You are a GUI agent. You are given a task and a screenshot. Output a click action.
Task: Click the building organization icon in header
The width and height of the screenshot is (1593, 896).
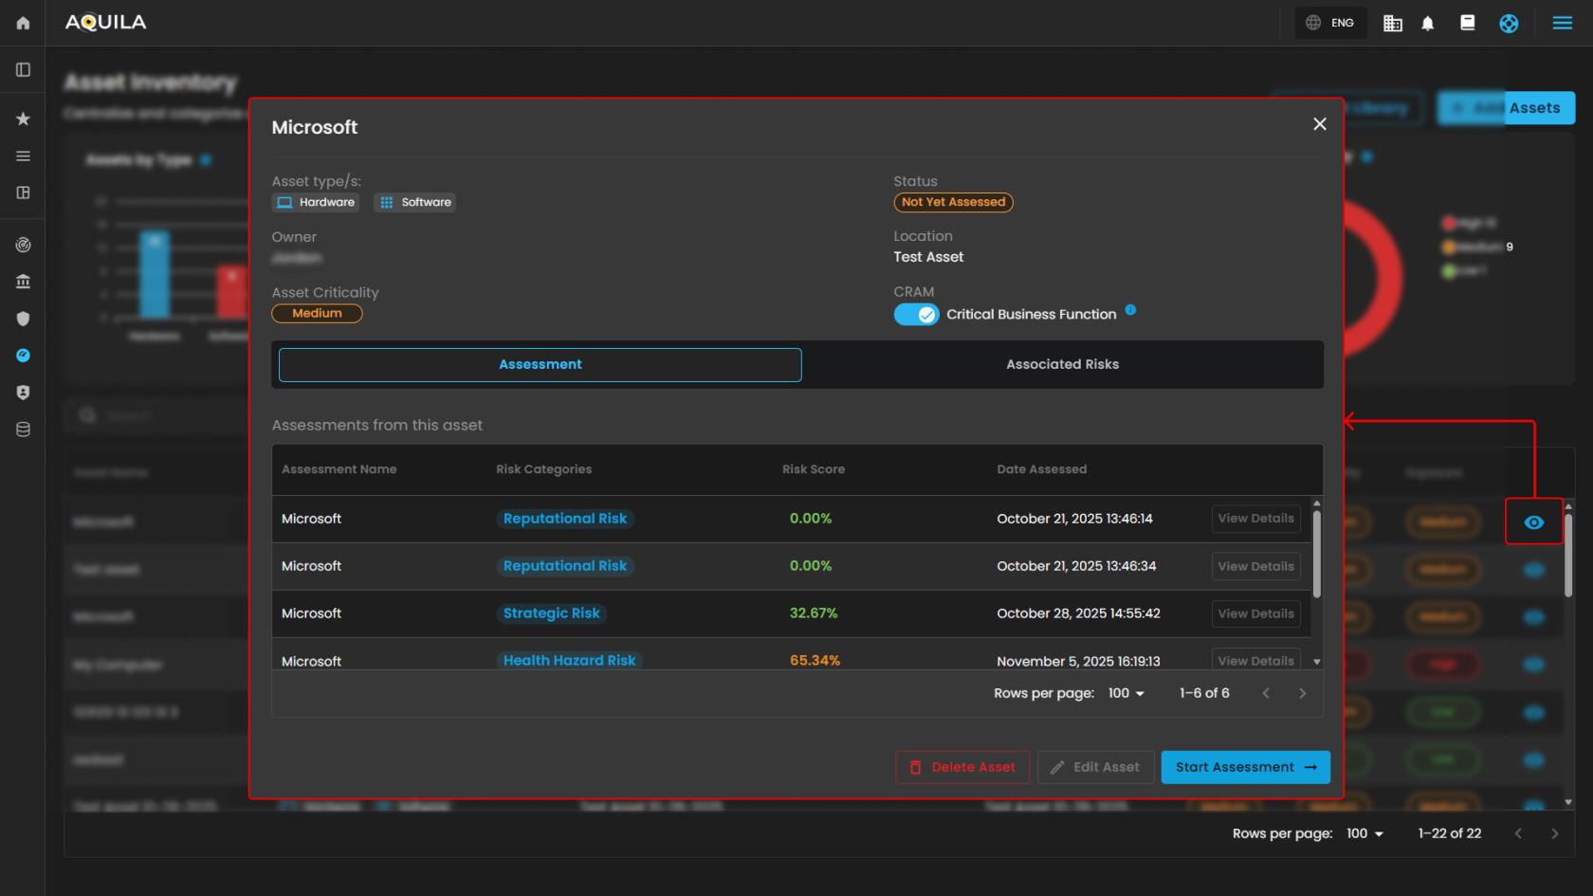point(1392,24)
